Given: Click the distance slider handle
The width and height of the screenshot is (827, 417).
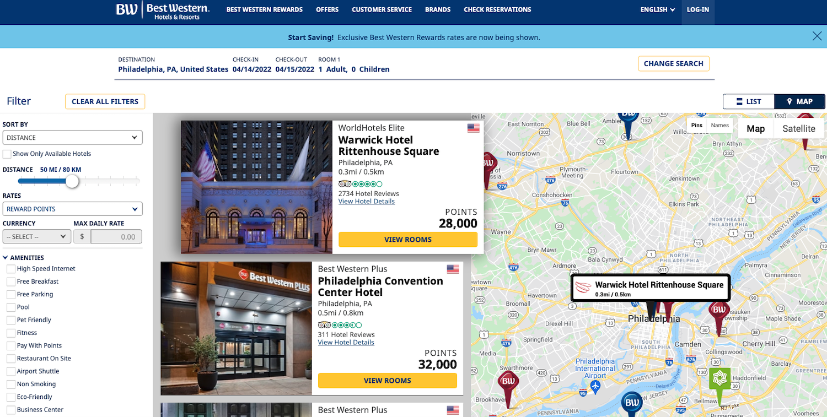Looking at the screenshot, I should tap(72, 181).
